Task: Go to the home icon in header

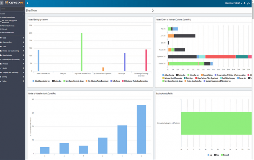Action: [x=28, y=3]
